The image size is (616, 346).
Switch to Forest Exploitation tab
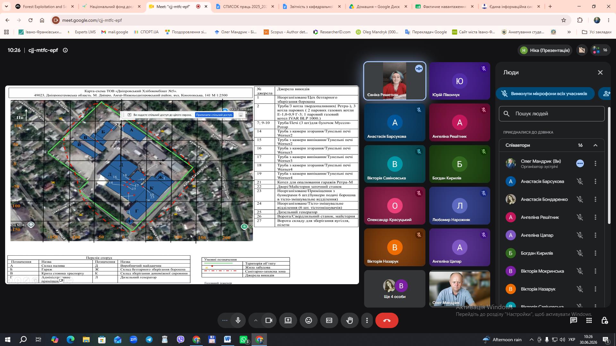pos(45,6)
